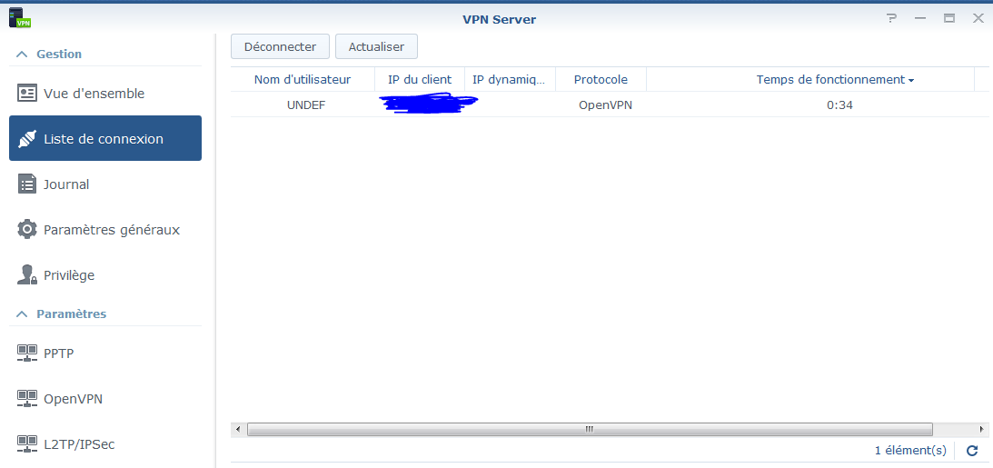Open help with the question mark icon

coord(891,18)
